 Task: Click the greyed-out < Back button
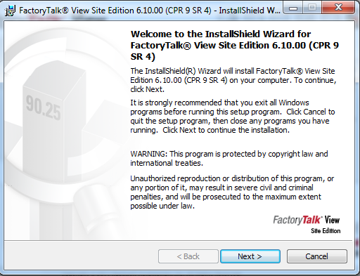pyautogui.click(x=188, y=256)
